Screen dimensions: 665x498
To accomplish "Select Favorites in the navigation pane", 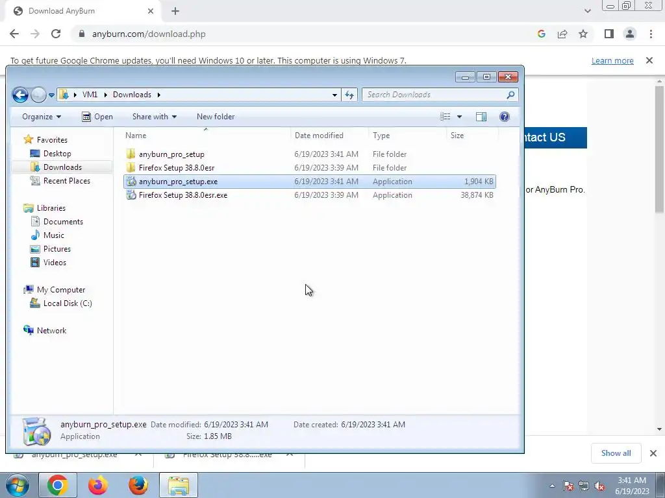I will [x=52, y=140].
